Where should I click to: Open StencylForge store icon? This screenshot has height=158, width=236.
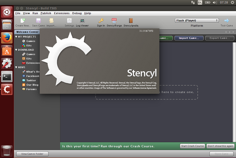(x=114, y=21)
